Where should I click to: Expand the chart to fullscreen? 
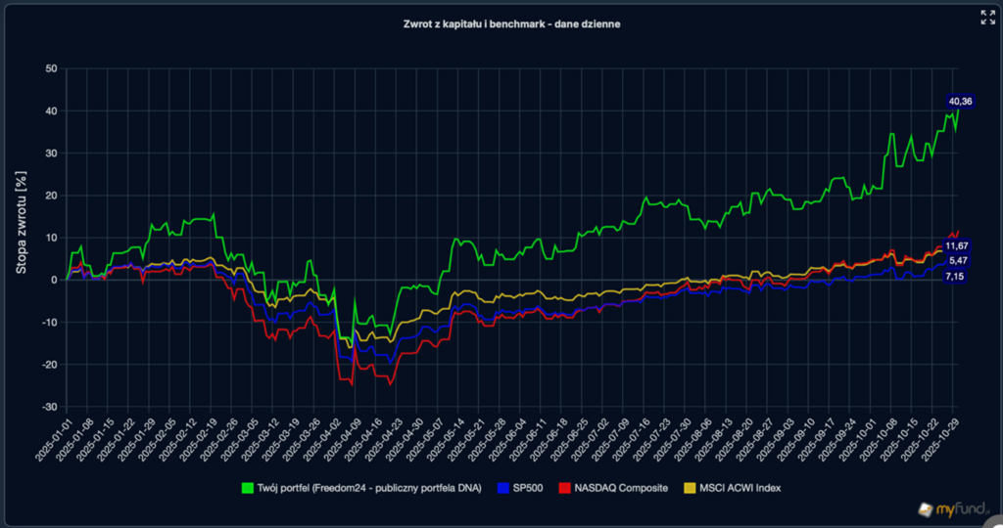point(987,18)
